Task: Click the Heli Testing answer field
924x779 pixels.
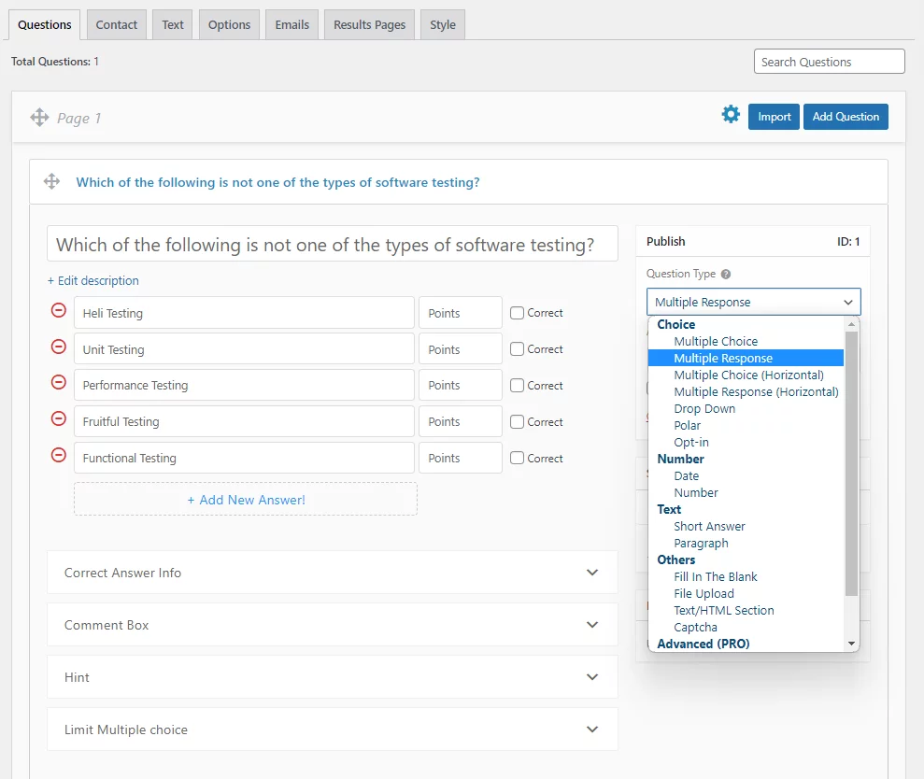Action: click(244, 313)
